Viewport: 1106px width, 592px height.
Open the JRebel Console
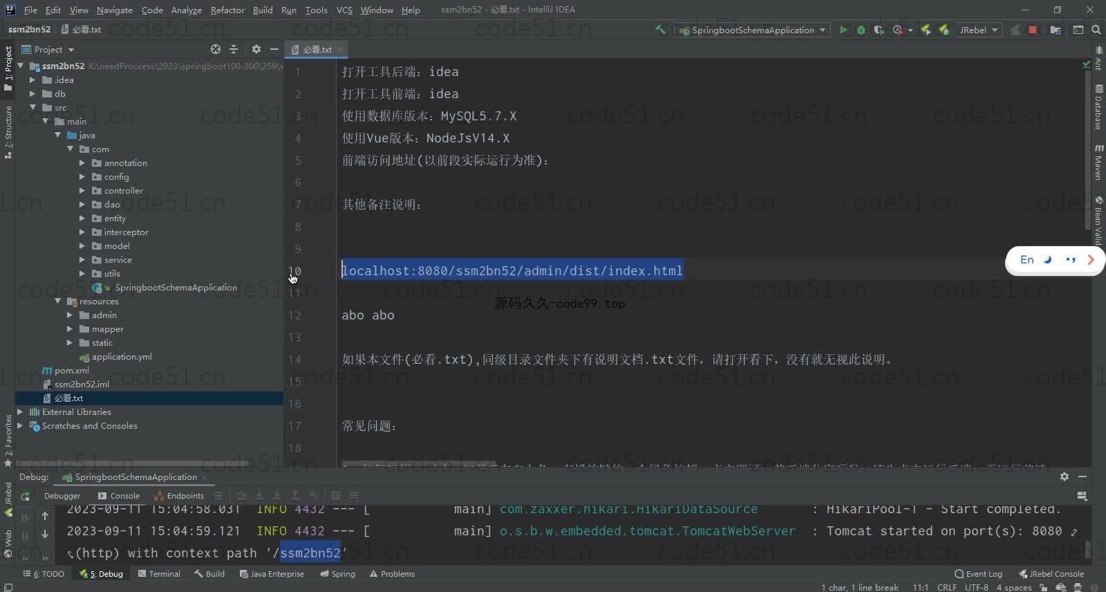tap(1051, 574)
